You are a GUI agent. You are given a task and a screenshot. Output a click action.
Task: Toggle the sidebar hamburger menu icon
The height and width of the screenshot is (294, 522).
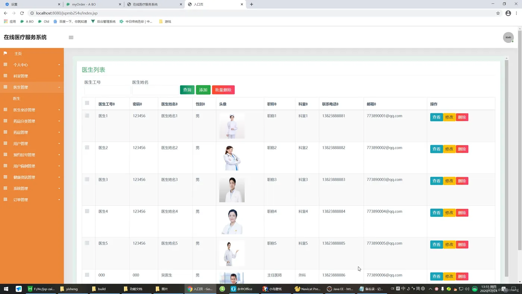[x=71, y=37]
